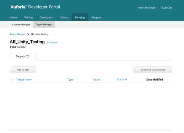
Task: Select the Targets (0) tab
Action: coord(23,56)
